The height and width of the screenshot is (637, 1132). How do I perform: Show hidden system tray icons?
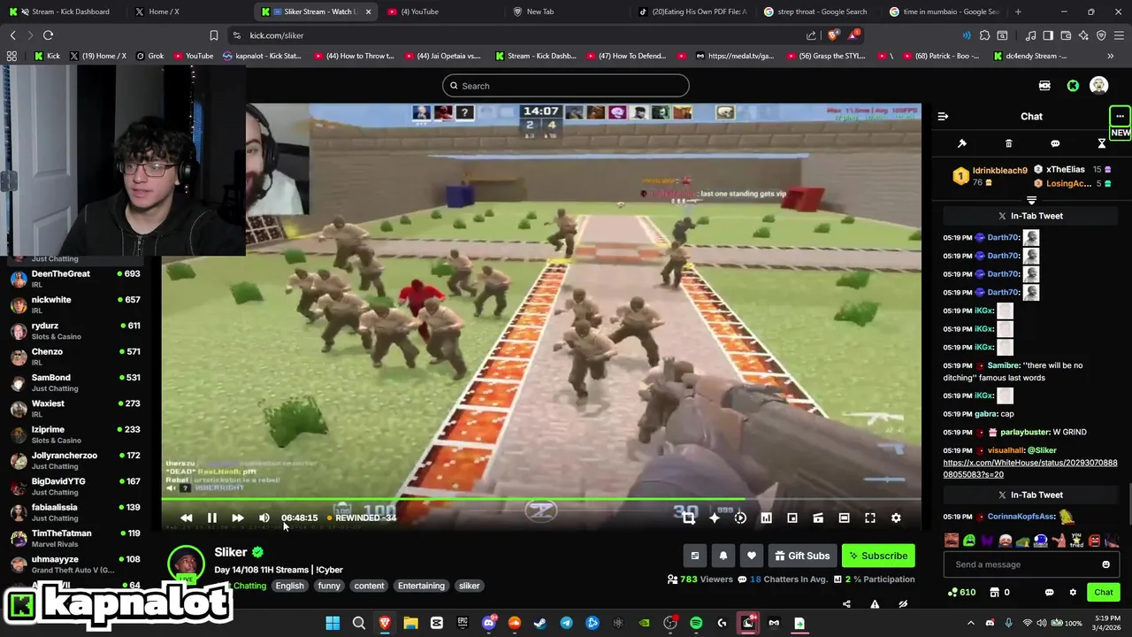[970, 624]
